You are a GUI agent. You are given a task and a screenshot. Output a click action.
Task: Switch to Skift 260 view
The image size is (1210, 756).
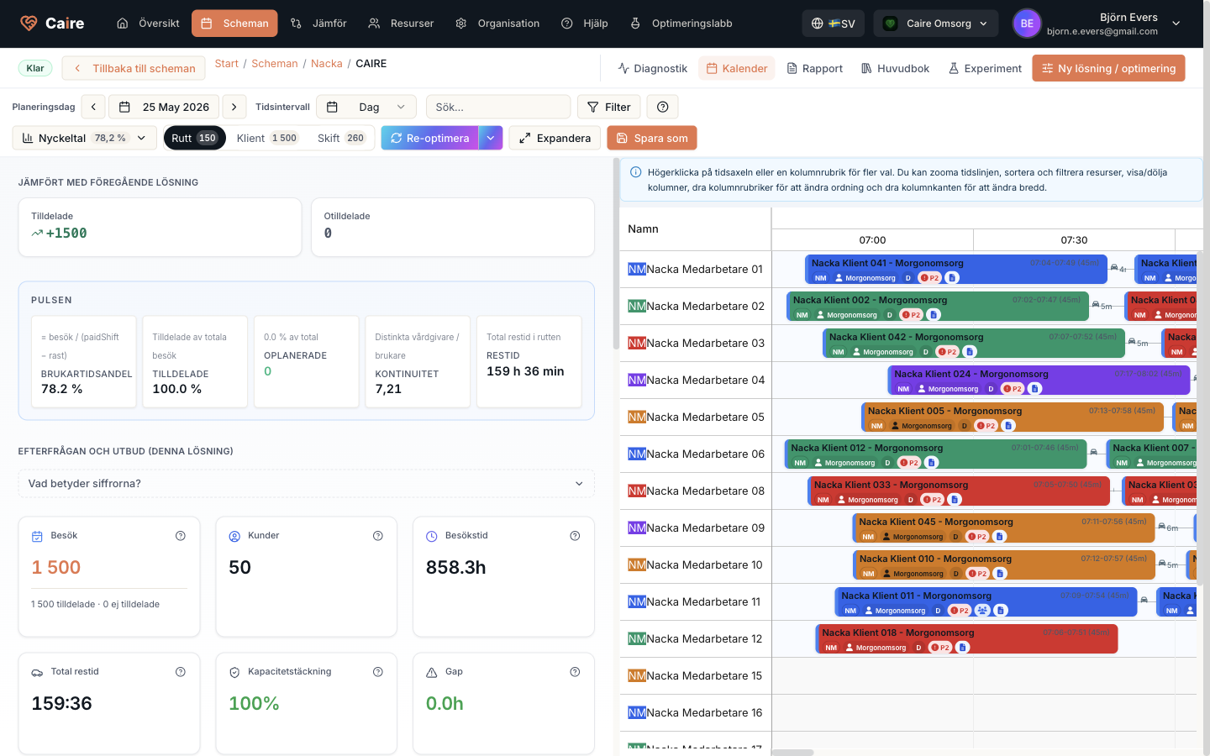(341, 138)
